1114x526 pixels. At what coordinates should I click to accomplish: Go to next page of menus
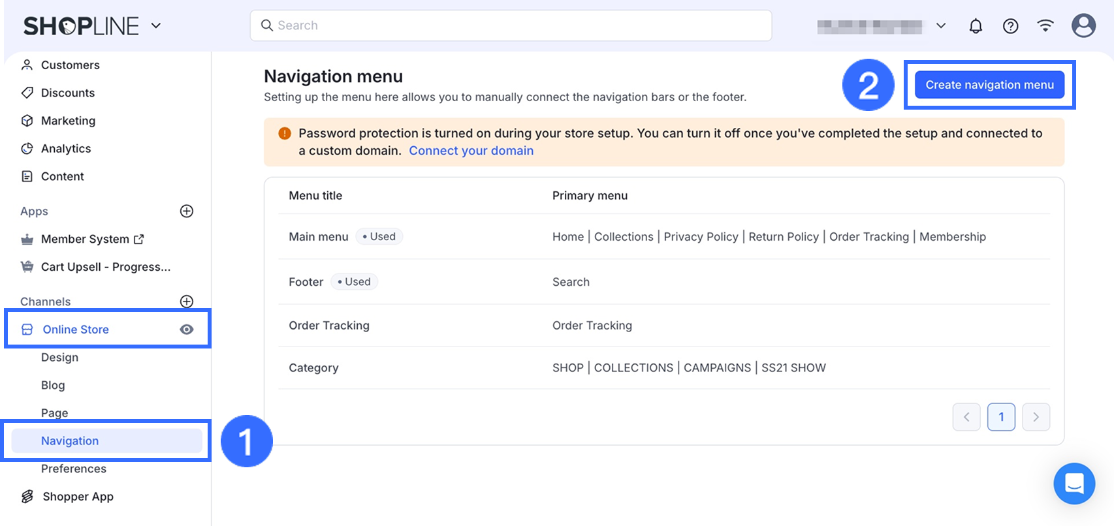tap(1036, 417)
